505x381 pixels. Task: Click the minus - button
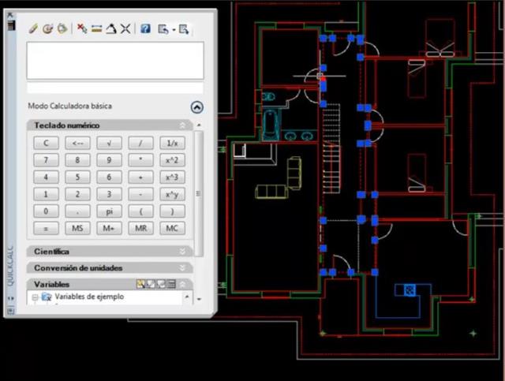coord(140,194)
